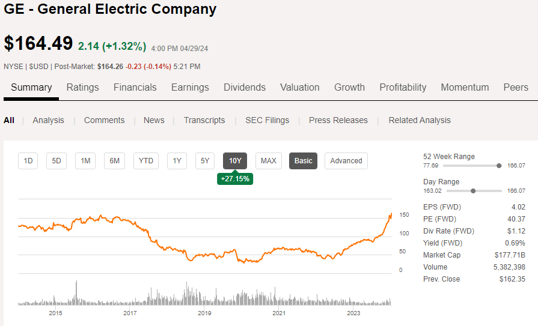Screen dimensions: 538x326
Task: Set chart range to 1D
Action: (28, 160)
